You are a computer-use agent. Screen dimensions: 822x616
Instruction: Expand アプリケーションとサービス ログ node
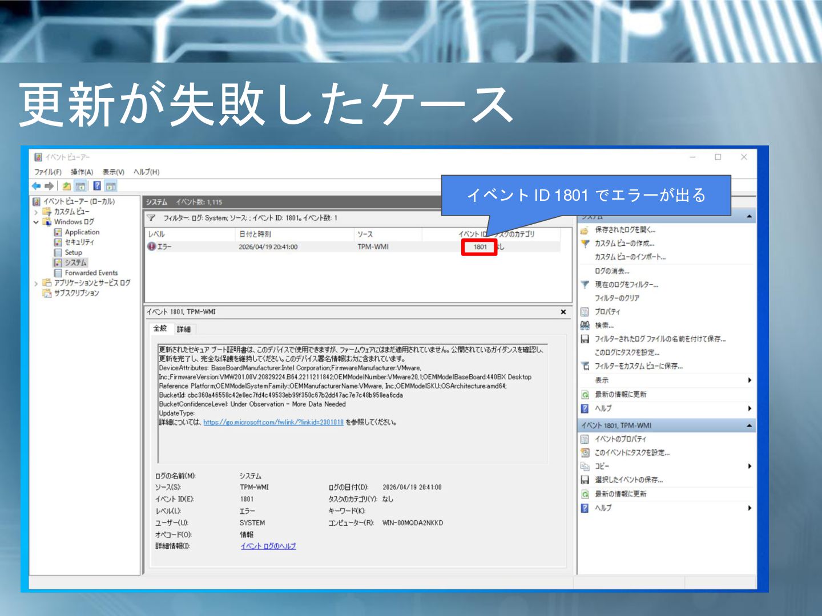[x=36, y=283]
